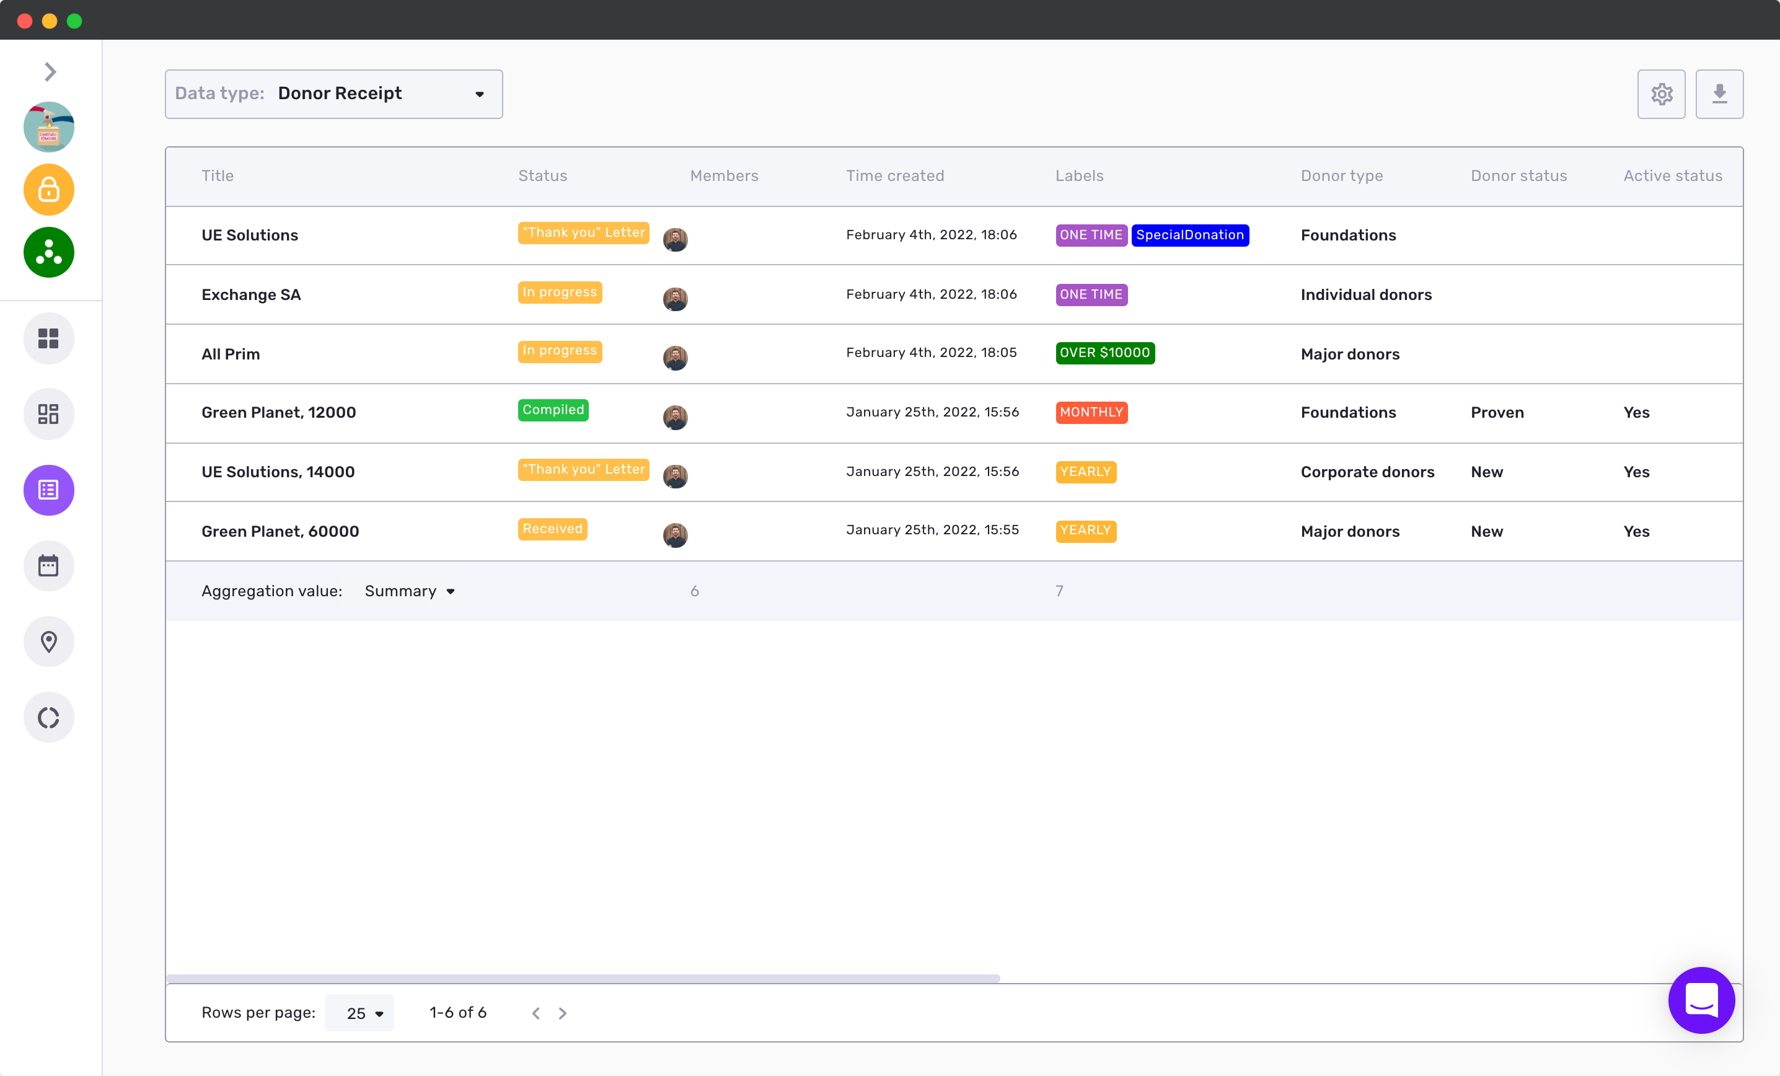
Task: Change rows per page 25 dropdown
Action: click(x=359, y=1013)
